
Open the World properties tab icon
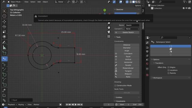point(147,64)
